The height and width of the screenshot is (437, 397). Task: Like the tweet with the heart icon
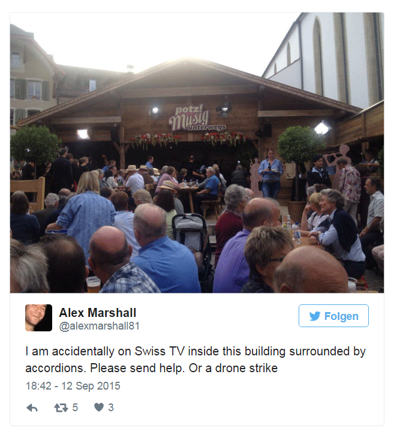tap(99, 408)
